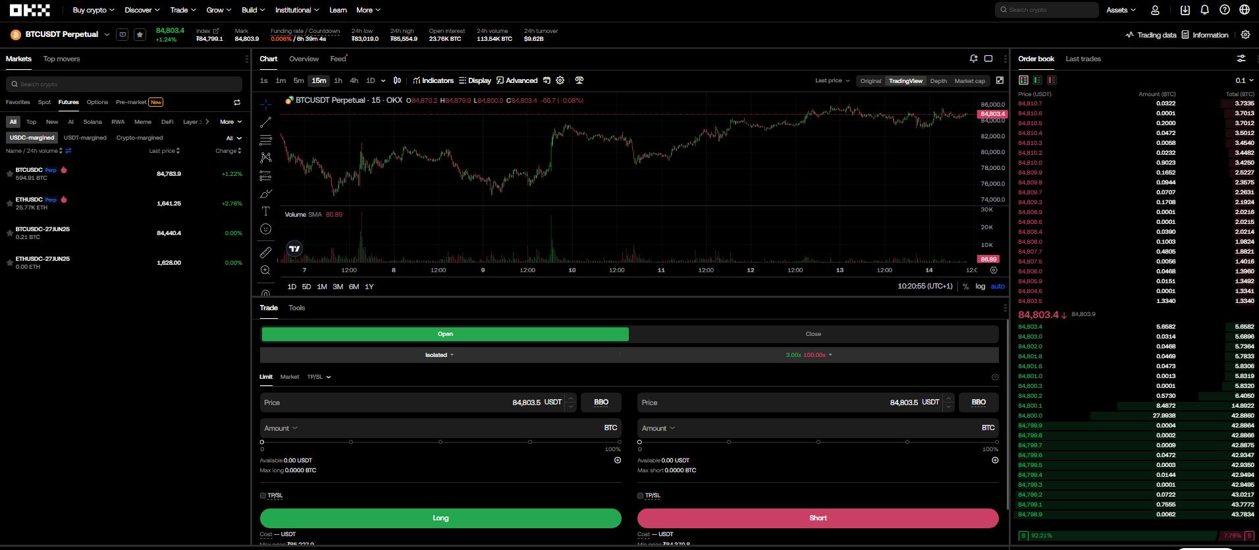Screen dimensions: 1259x550
Task: Select the patterns drawing tool
Action: coord(265,157)
